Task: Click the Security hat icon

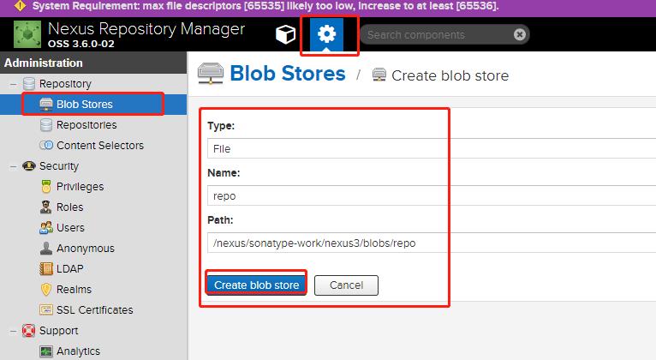Action: click(29, 165)
